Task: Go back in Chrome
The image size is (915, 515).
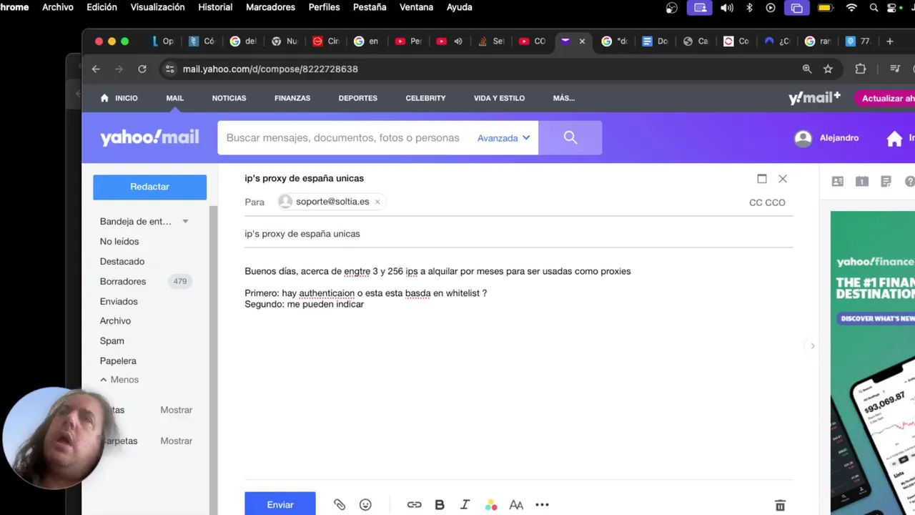Action: tap(96, 69)
